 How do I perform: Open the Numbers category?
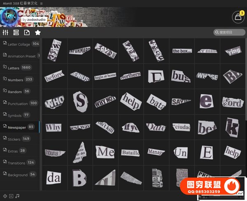coord(15,79)
